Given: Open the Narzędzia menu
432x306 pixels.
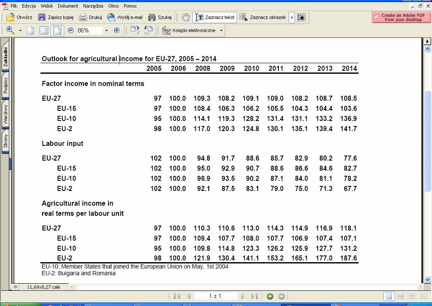Looking at the screenshot, I should [93, 6].
